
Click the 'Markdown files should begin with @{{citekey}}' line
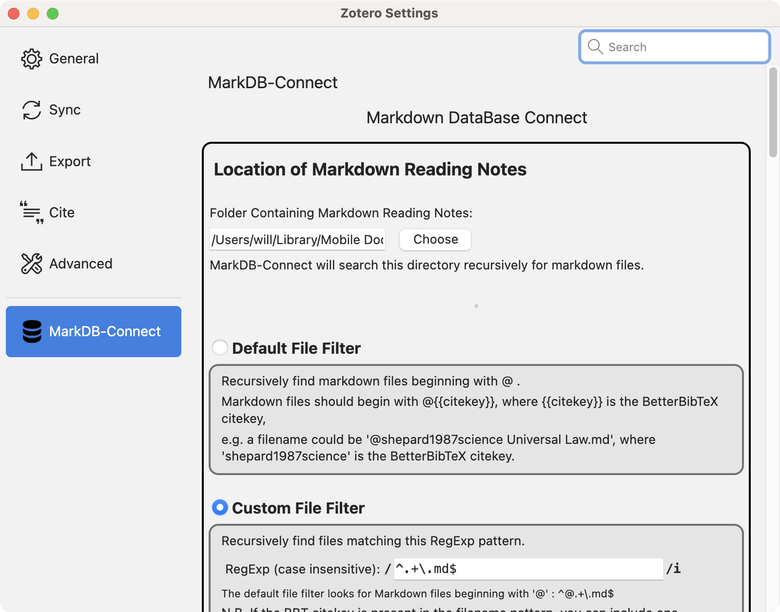pyautogui.click(x=469, y=410)
